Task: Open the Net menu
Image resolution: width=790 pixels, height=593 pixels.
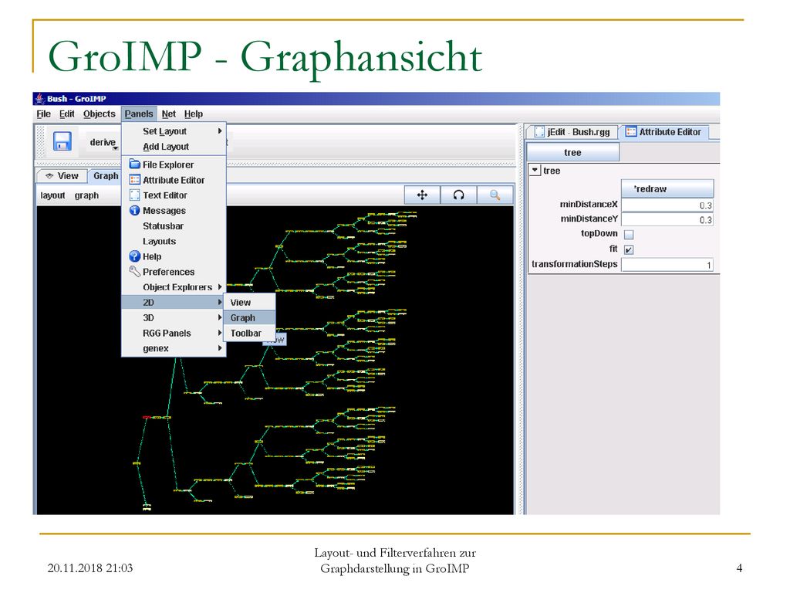Action: click(169, 114)
